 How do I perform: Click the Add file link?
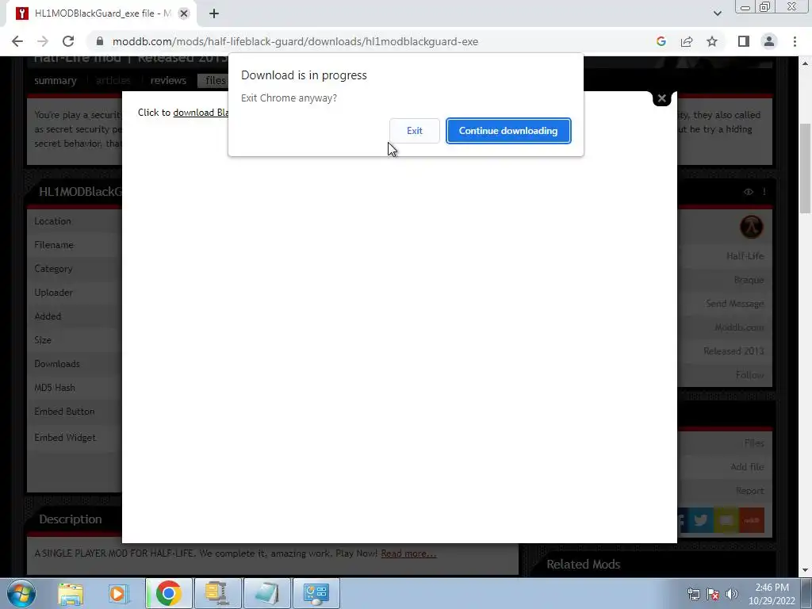pos(747,466)
